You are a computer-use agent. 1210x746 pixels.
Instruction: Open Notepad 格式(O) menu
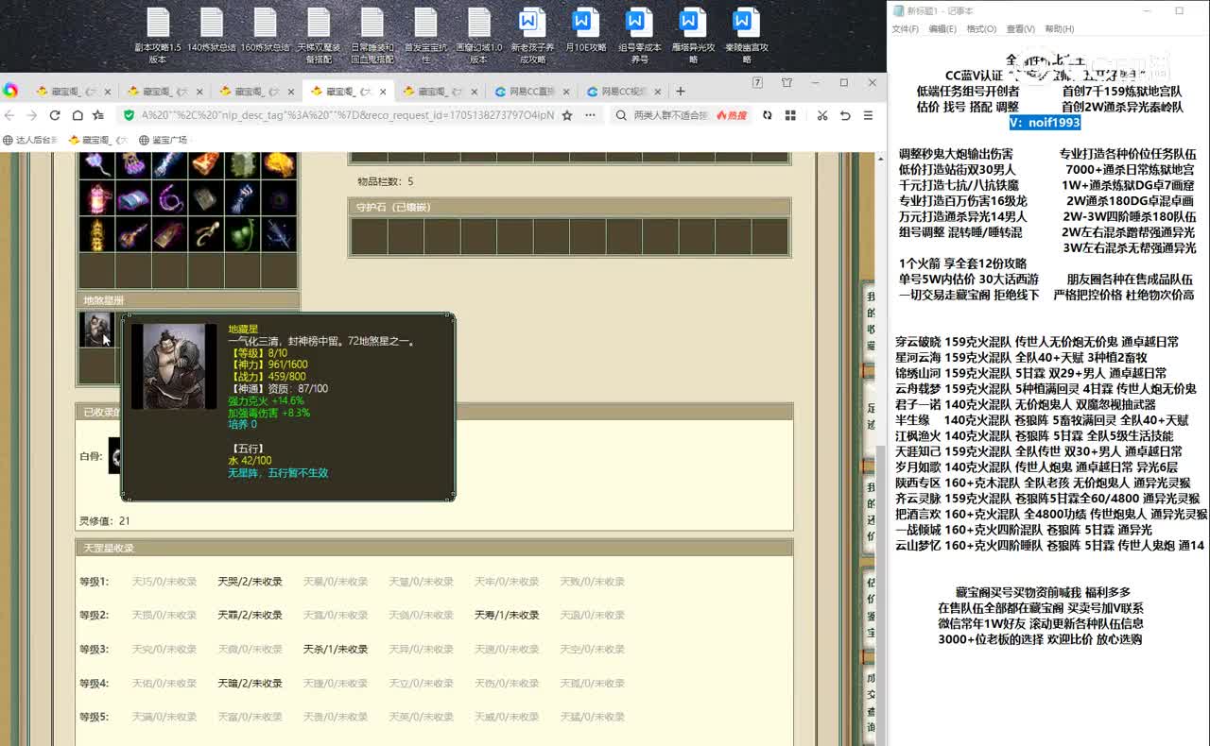tap(981, 29)
